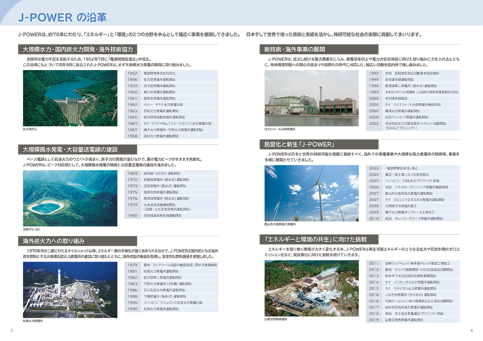Click the 2003 row '「電源開発促進法」廃止'

click(413, 168)
